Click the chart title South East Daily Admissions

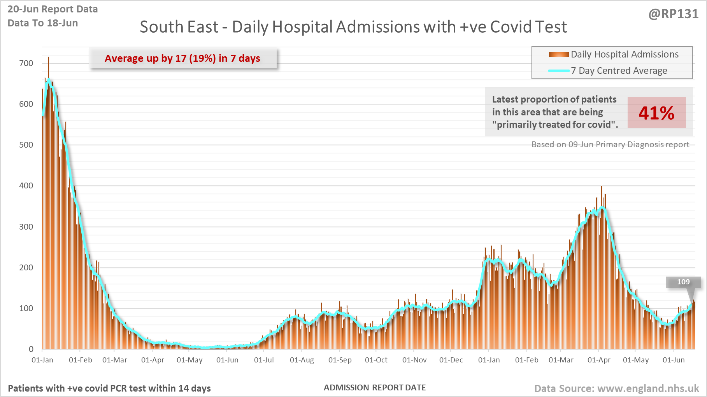click(353, 27)
